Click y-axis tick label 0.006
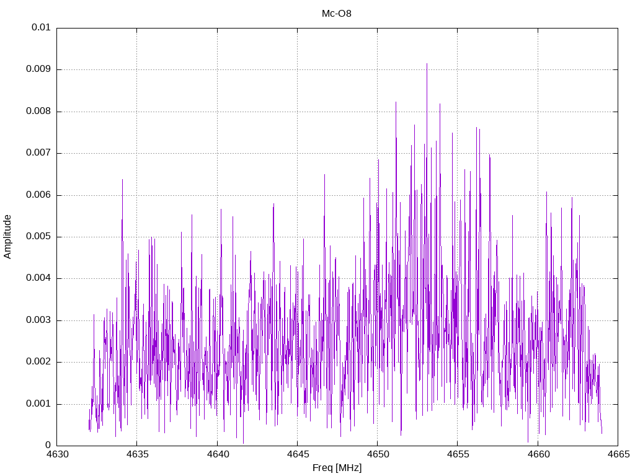This screenshot has width=635, height=476. click(38, 195)
